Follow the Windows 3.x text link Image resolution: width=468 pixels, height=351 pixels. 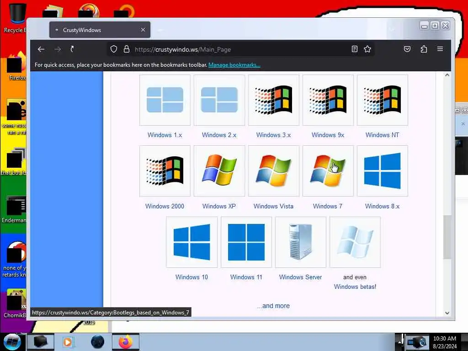[x=273, y=135]
